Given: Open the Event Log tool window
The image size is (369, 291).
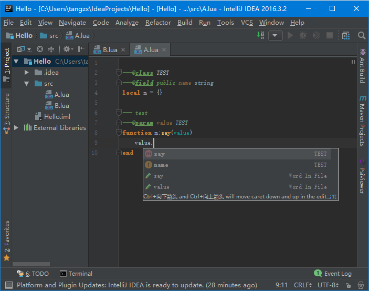Looking at the screenshot, I should (333, 273).
